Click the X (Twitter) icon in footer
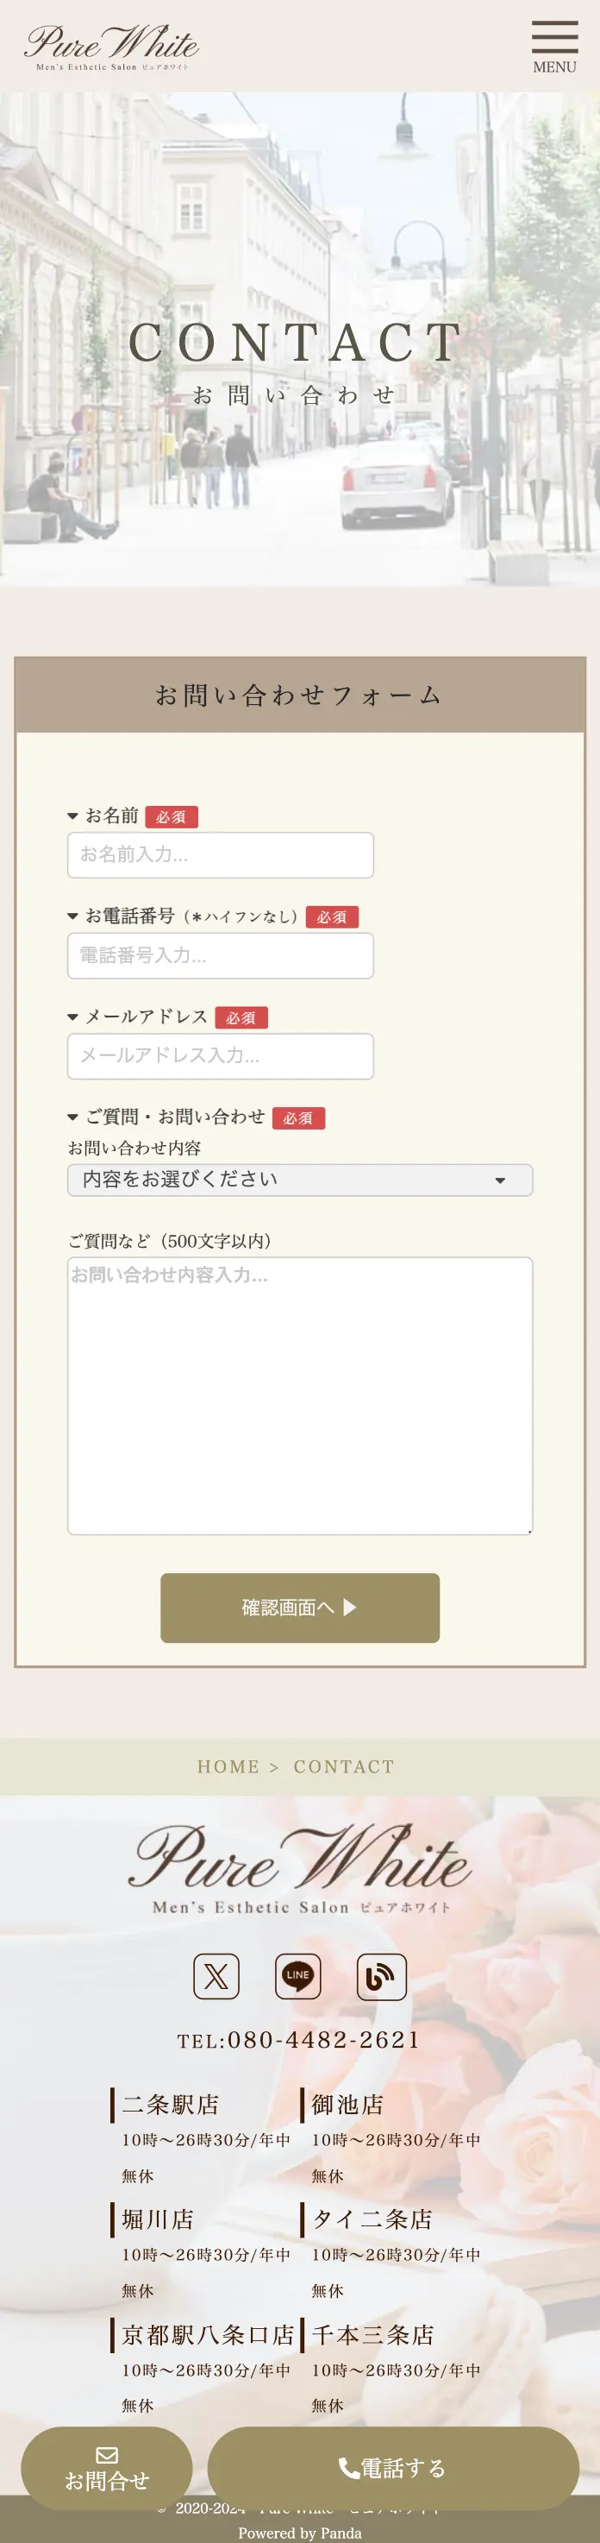600x2543 pixels. pos(216,1977)
